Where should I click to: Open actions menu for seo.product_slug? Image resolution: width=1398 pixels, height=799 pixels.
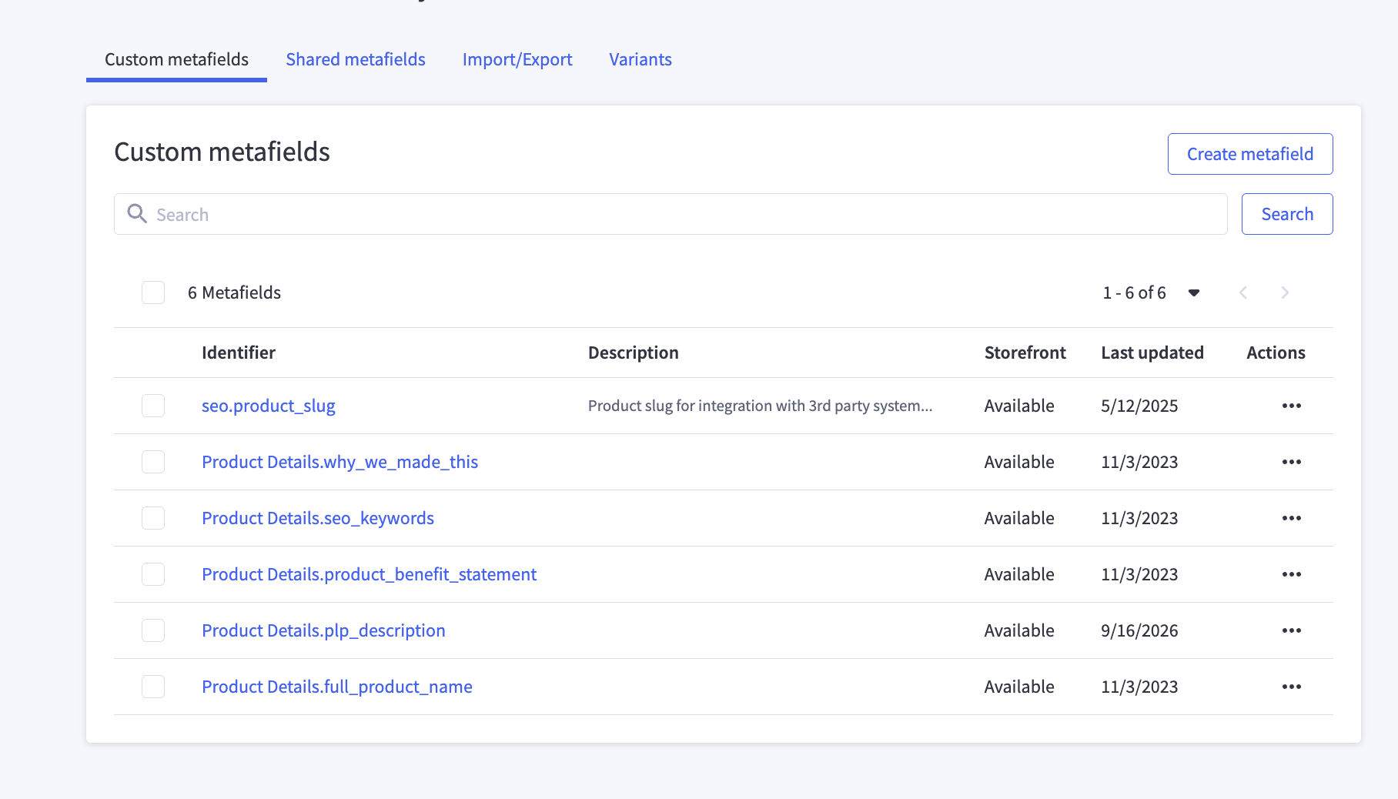click(1291, 406)
